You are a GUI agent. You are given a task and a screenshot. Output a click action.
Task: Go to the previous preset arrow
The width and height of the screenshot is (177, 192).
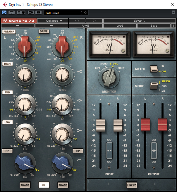pos(18,26)
